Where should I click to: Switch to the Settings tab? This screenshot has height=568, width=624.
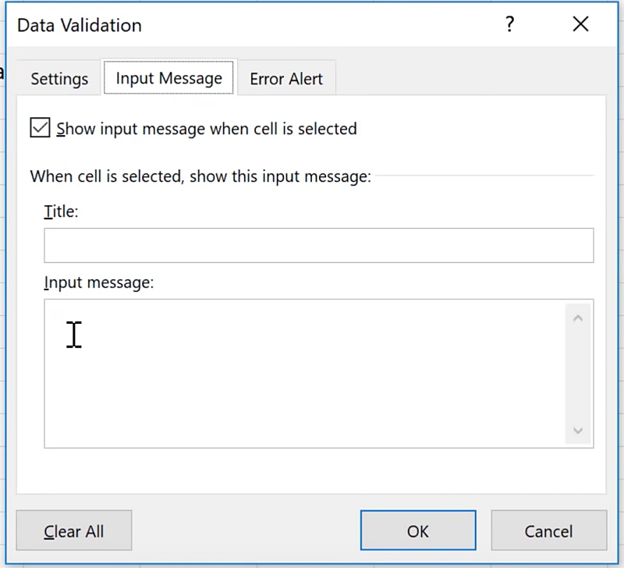(x=59, y=79)
